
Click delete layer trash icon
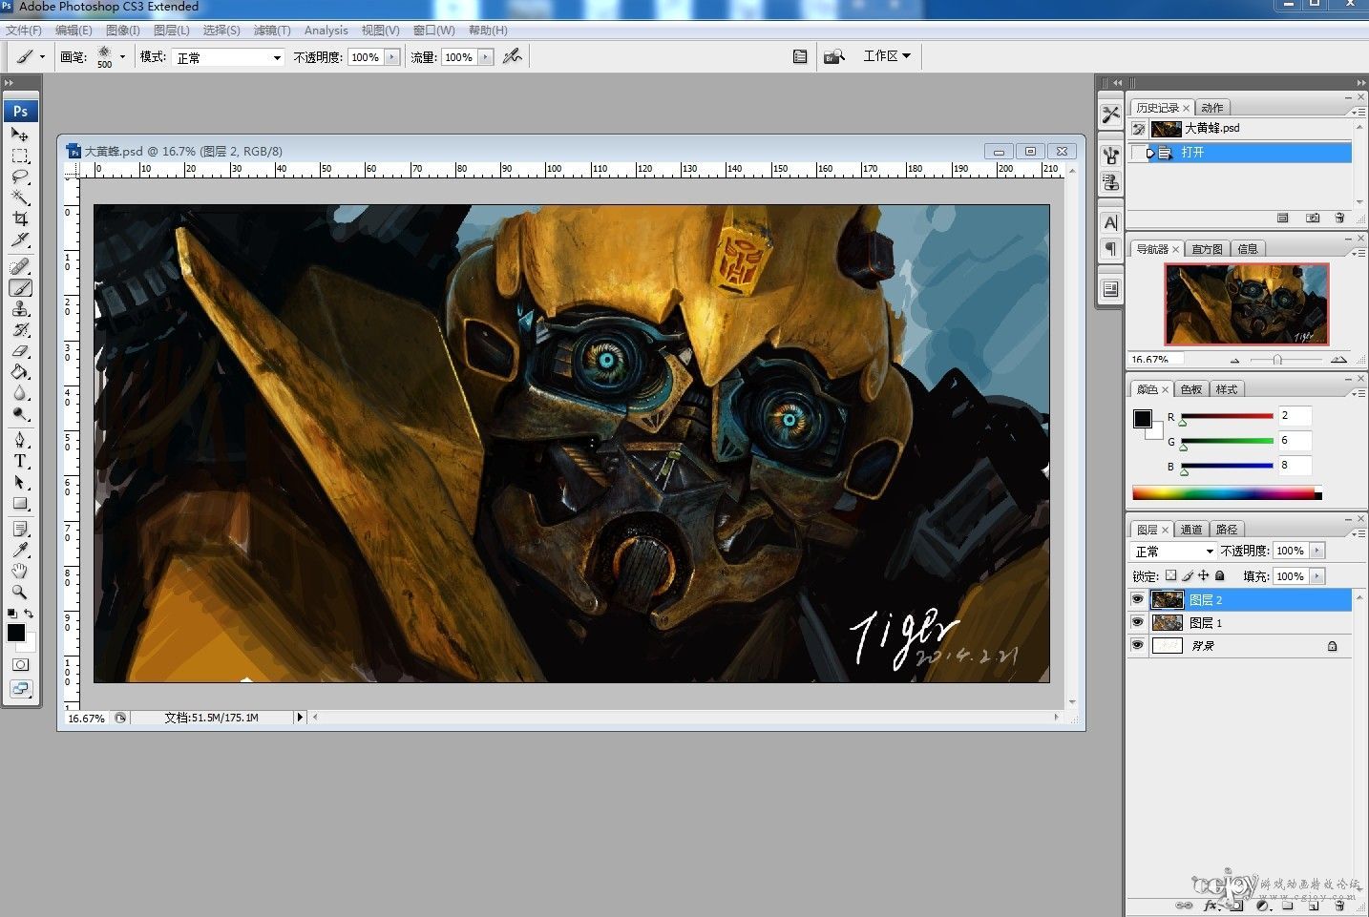click(1339, 905)
